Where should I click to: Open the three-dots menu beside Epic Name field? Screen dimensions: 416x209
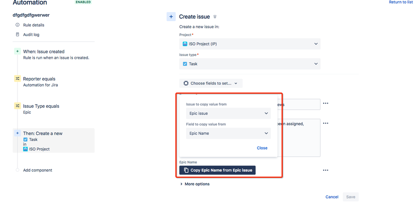pyautogui.click(x=326, y=170)
